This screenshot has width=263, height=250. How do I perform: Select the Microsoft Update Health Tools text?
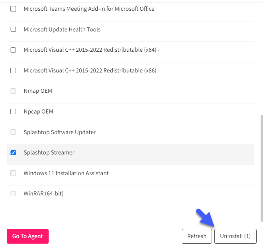(x=62, y=29)
